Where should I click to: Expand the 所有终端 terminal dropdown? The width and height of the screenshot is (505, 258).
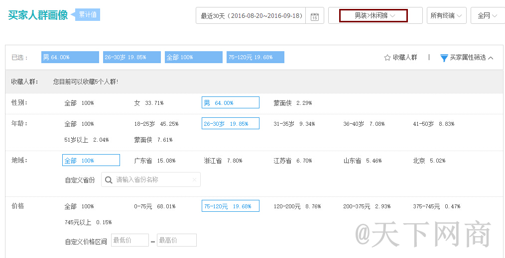click(446, 16)
